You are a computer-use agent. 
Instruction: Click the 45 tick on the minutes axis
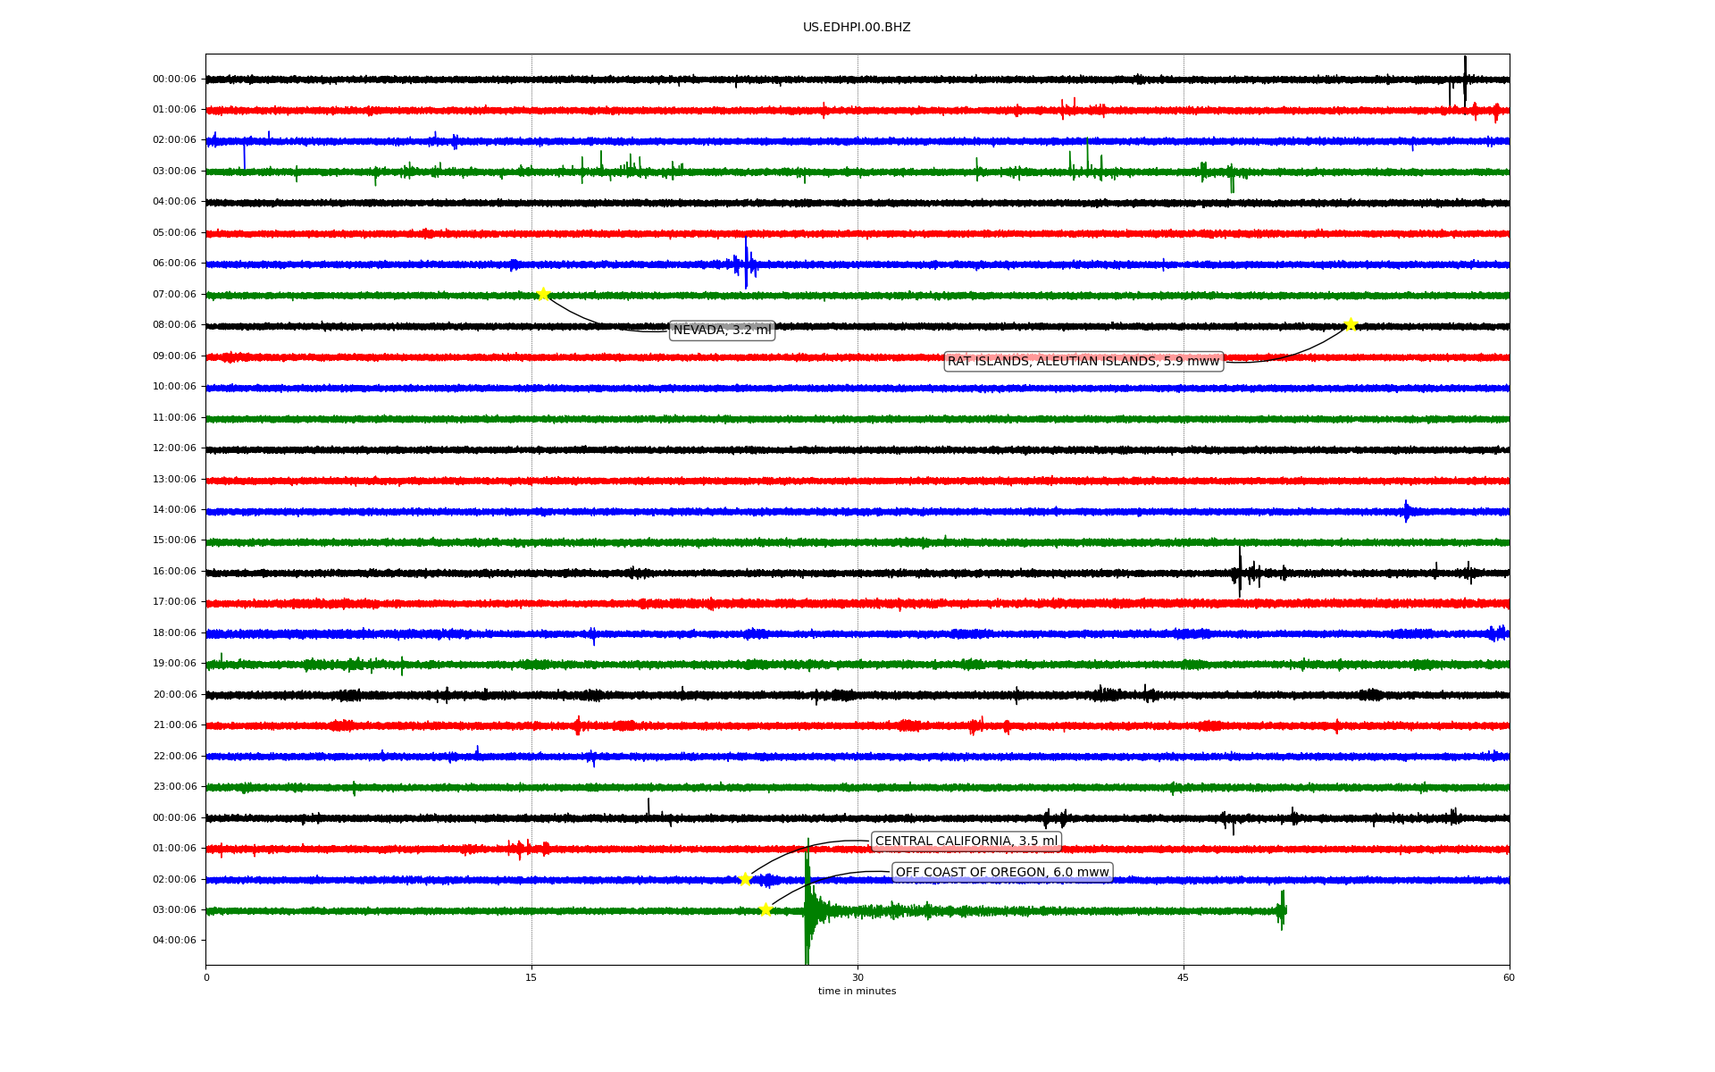click(x=1184, y=977)
